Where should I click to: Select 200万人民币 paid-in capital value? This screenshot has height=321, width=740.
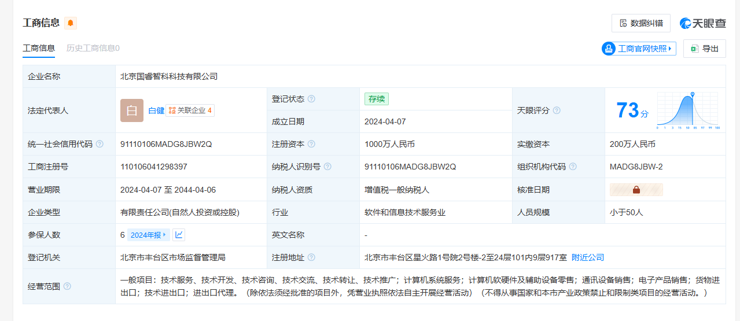(x=632, y=144)
